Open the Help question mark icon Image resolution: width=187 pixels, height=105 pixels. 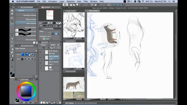click(x=124, y=5)
